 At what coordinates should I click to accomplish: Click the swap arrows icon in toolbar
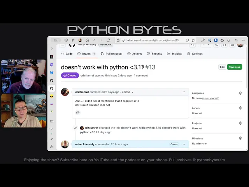tap(73, 40)
